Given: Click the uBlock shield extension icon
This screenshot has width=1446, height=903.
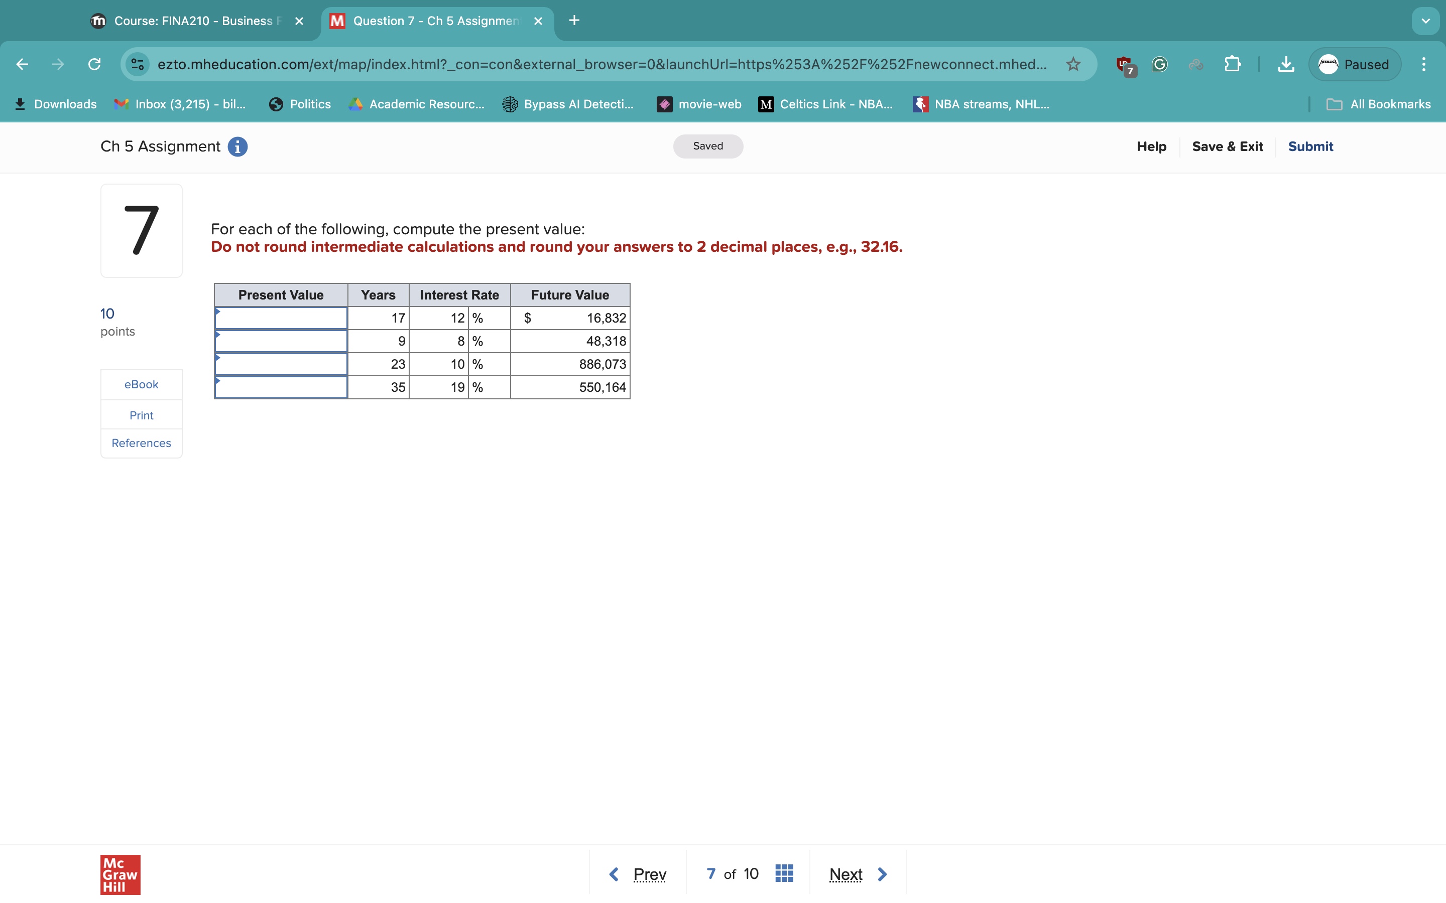Looking at the screenshot, I should pyautogui.click(x=1124, y=64).
